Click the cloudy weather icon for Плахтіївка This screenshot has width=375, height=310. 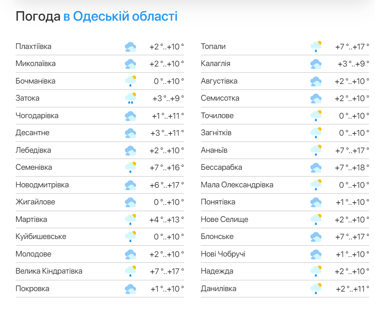coord(130,47)
